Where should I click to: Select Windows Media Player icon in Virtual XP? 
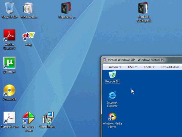[x=112, y=116]
